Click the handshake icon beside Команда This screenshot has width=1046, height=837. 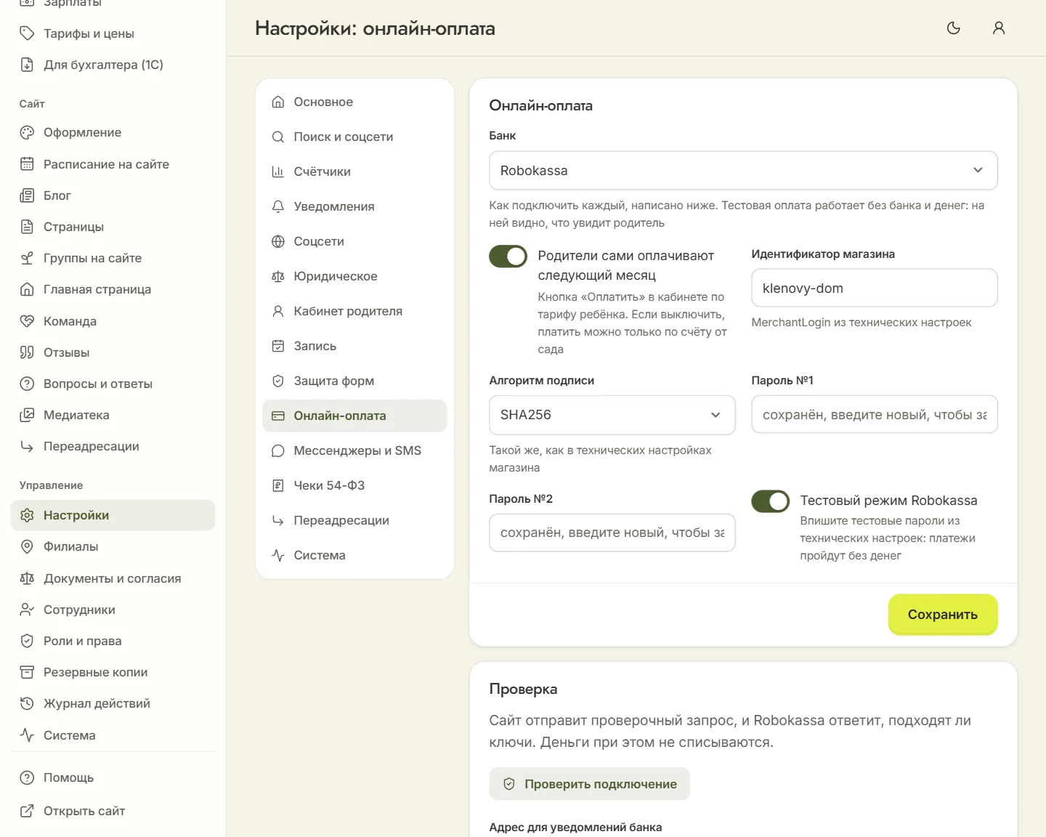click(27, 321)
